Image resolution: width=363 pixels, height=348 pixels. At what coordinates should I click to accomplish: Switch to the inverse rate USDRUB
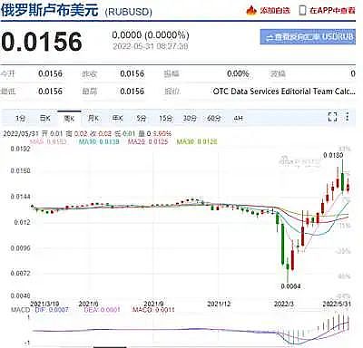coord(308,37)
